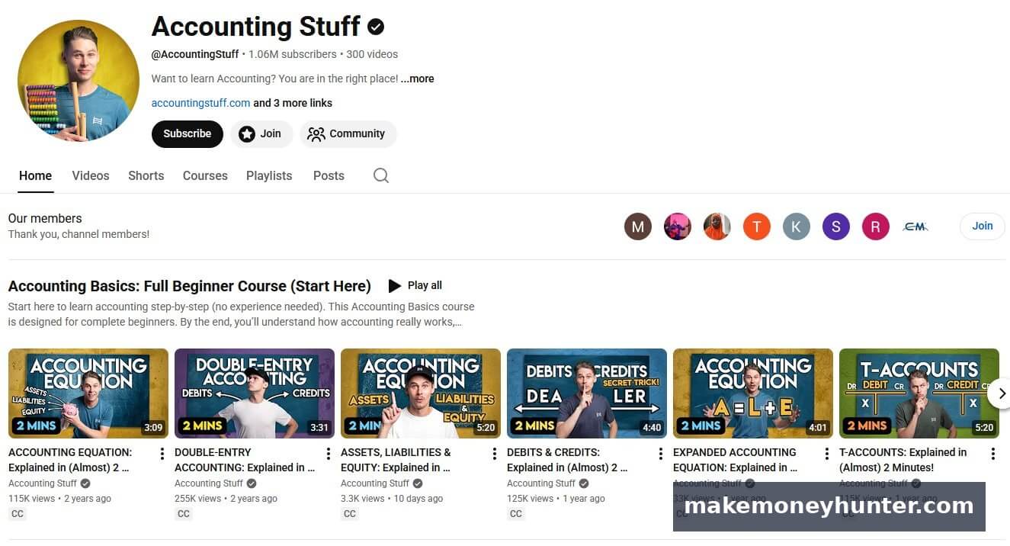Open the pink-purple photo member avatar

tap(678, 226)
